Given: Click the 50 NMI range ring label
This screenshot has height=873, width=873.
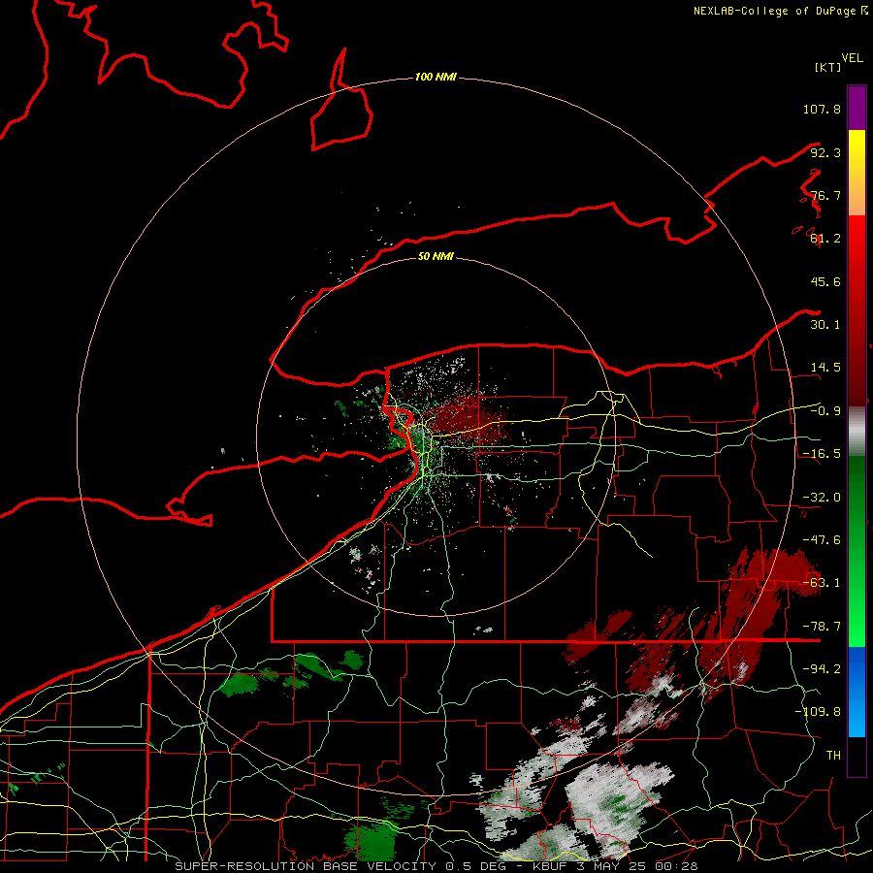Looking at the screenshot, I should pyautogui.click(x=436, y=256).
